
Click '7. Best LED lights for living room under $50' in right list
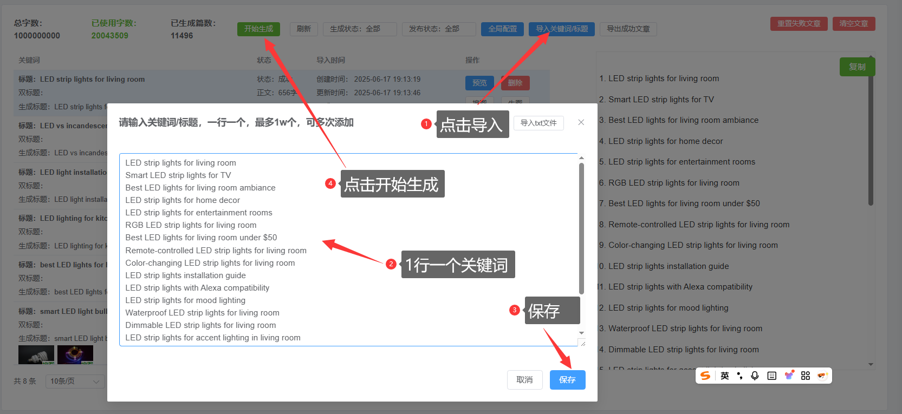point(680,203)
